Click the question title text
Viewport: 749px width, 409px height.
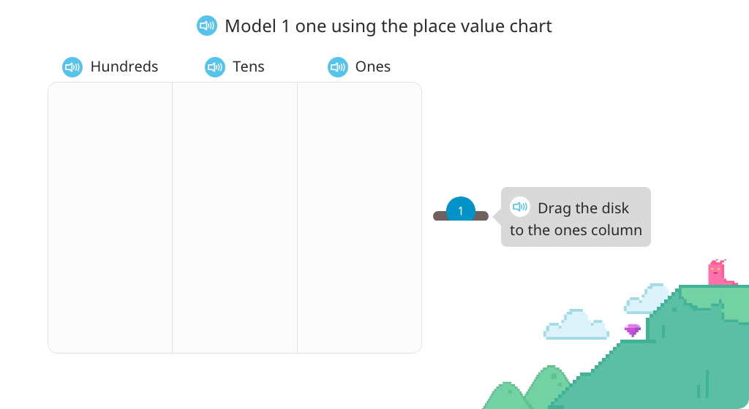pos(388,26)
